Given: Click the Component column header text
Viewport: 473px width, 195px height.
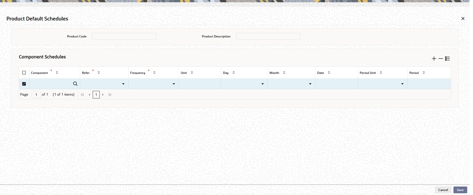Looking at the screenshot, I should pyautogui.click(x=39, y=73).
